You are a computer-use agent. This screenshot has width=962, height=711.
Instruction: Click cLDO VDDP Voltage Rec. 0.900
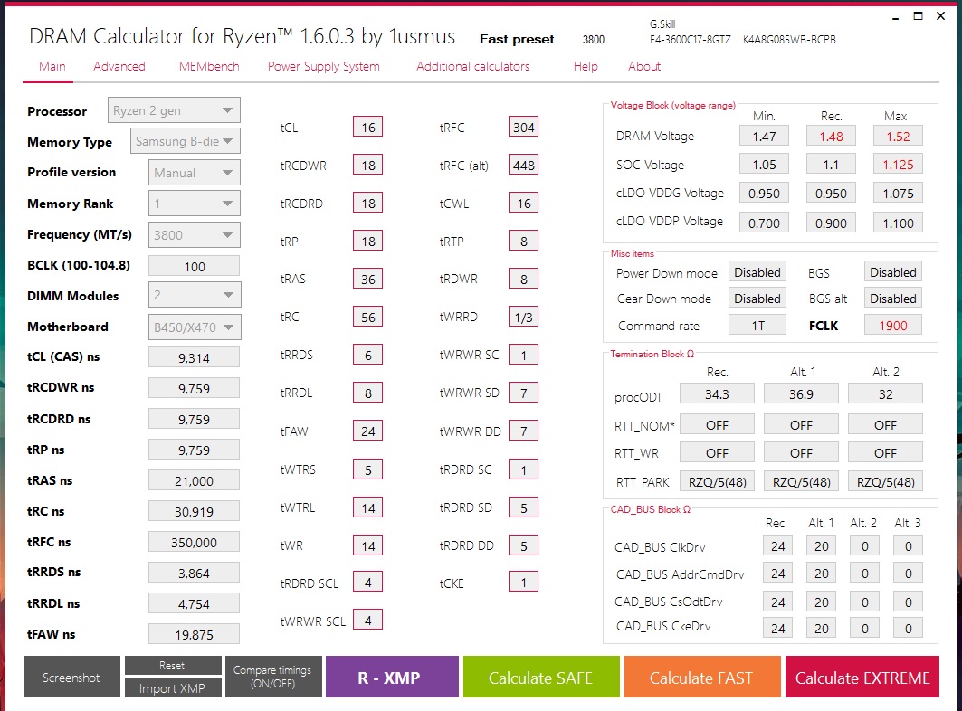point(832,223)
